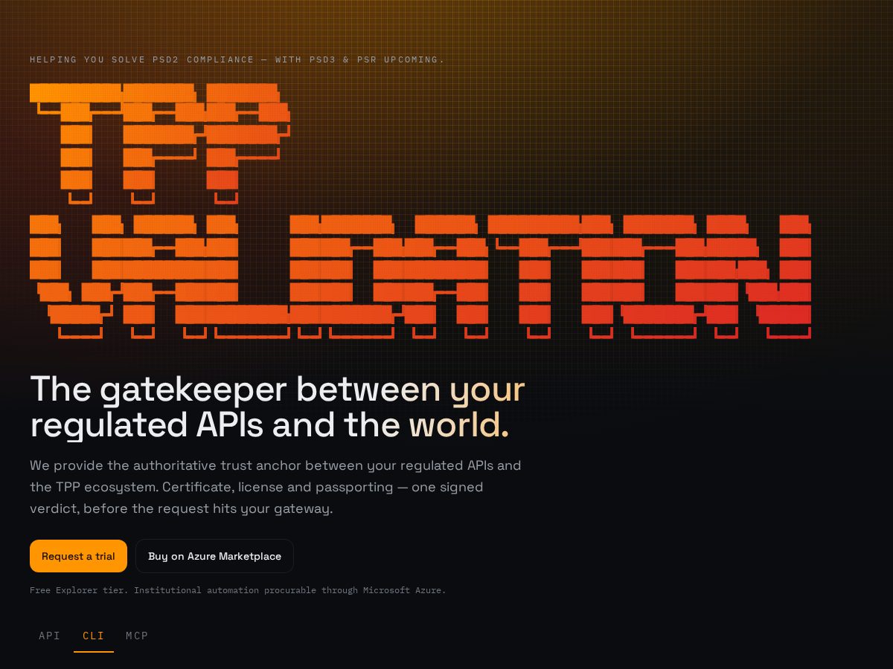Viewport: 893px width, 669px height.
Task: Click the 'Free Explorer tier' footnote text
Action: coord(237,590)
